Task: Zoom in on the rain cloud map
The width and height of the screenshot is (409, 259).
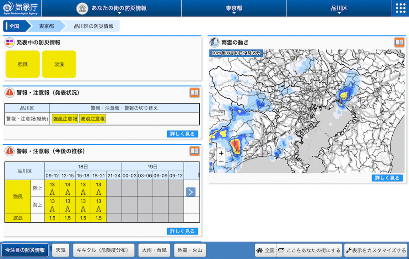Action: coord(221,153)
